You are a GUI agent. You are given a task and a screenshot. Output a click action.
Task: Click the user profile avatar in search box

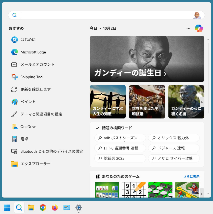(x=197, y=15)
